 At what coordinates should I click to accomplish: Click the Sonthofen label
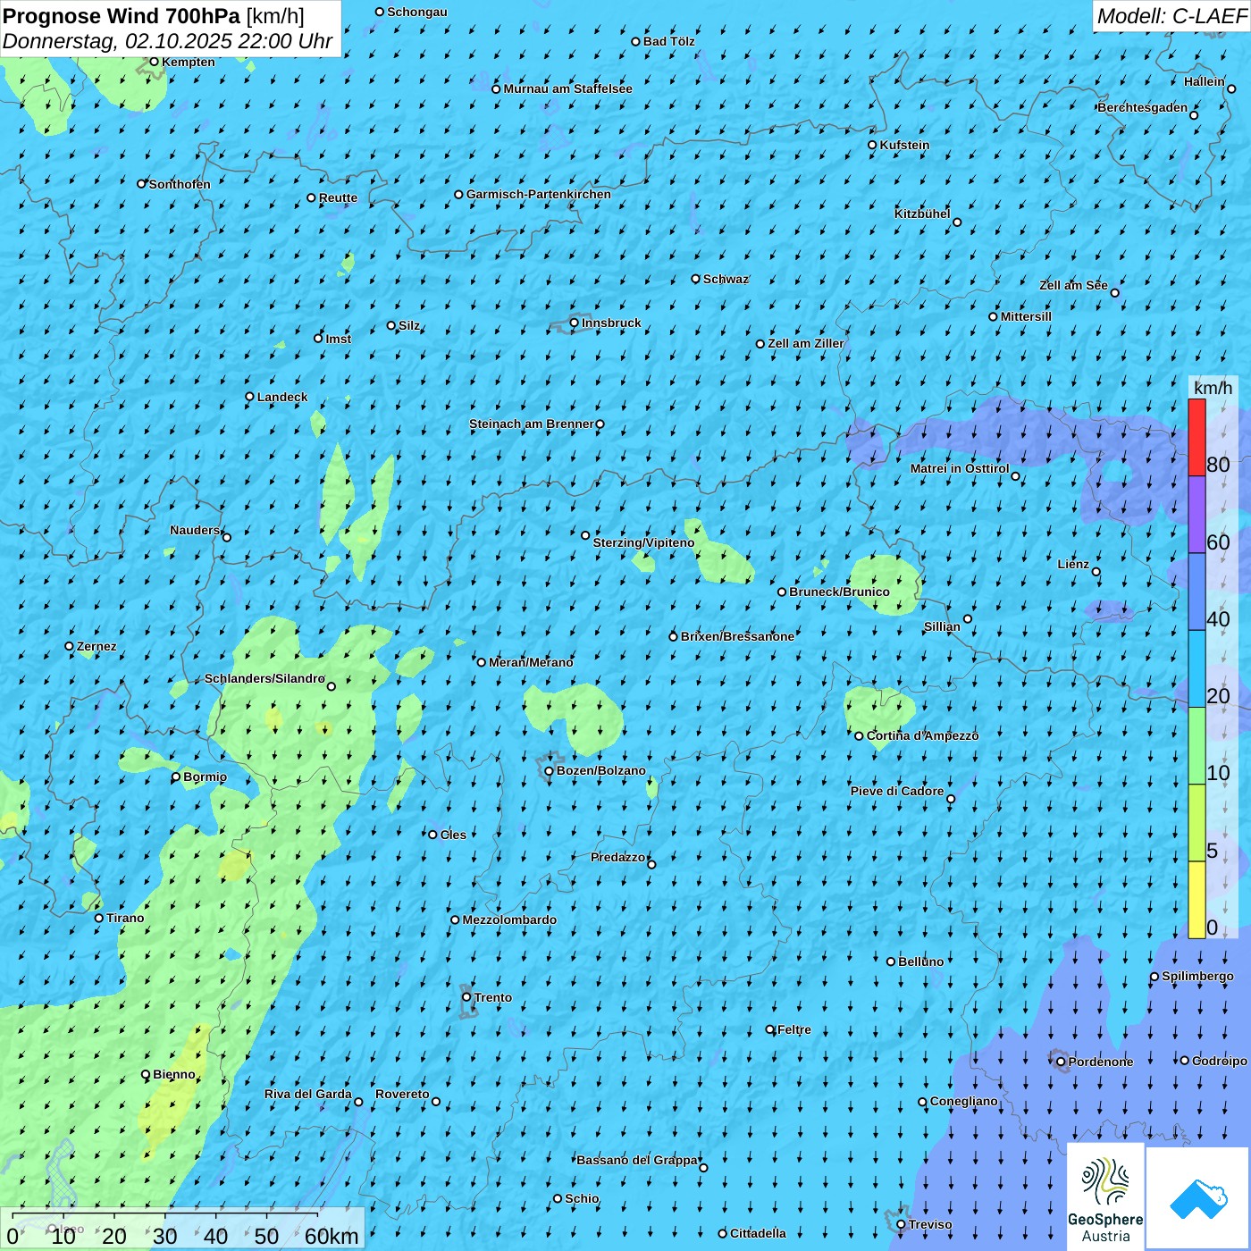180,184
